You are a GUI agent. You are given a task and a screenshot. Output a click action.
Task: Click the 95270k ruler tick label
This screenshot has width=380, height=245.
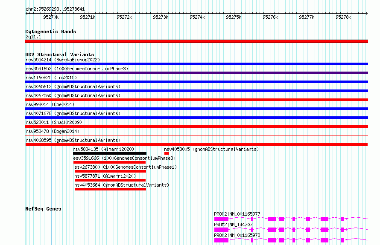pos(51,17)
